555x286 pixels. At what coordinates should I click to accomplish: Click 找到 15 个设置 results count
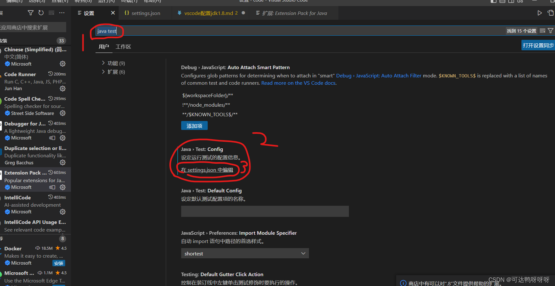[x=521, y=31]
